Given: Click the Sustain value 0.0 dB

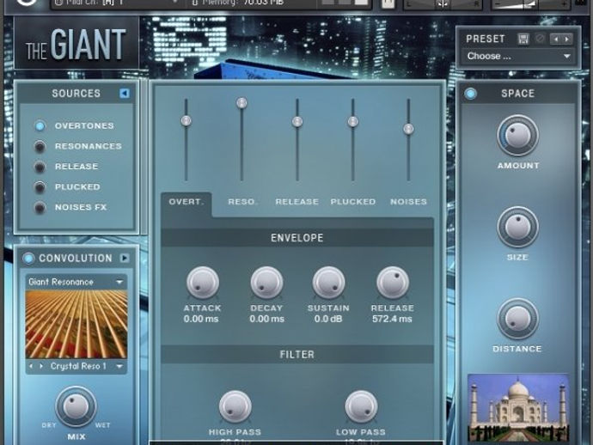Looking at the screenshot, I should (328, 319).
